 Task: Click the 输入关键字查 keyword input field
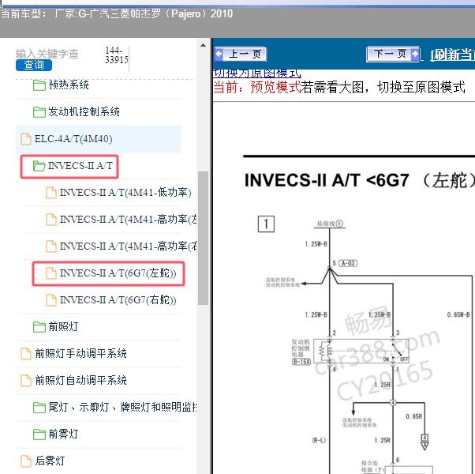(x=47, y=54)
